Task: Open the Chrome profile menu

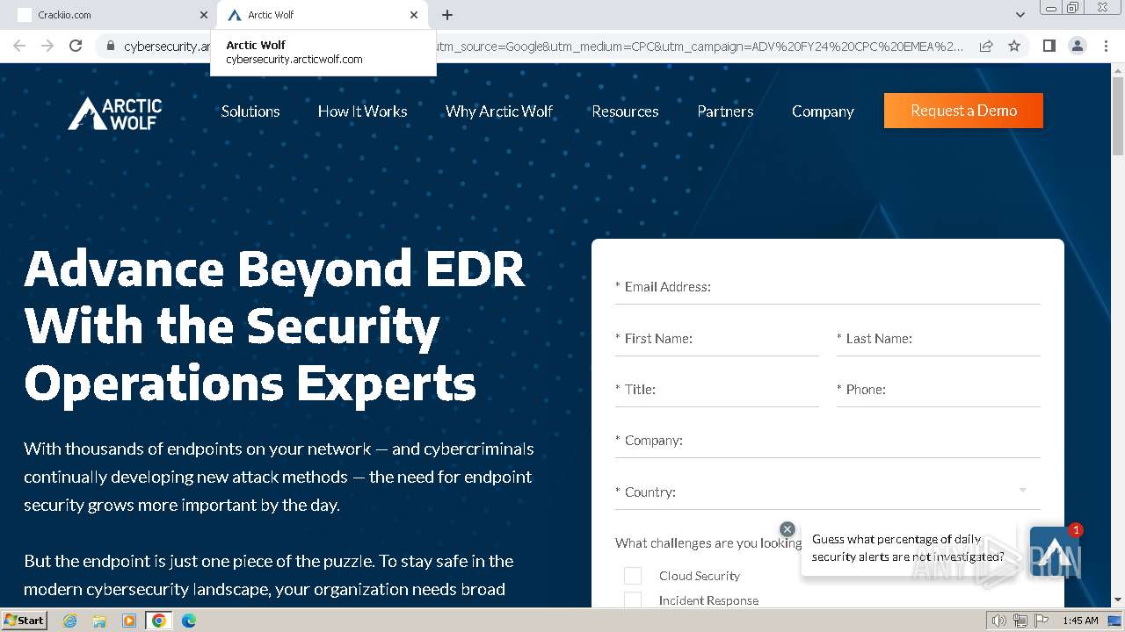Action: click(x=1078, y=46)
